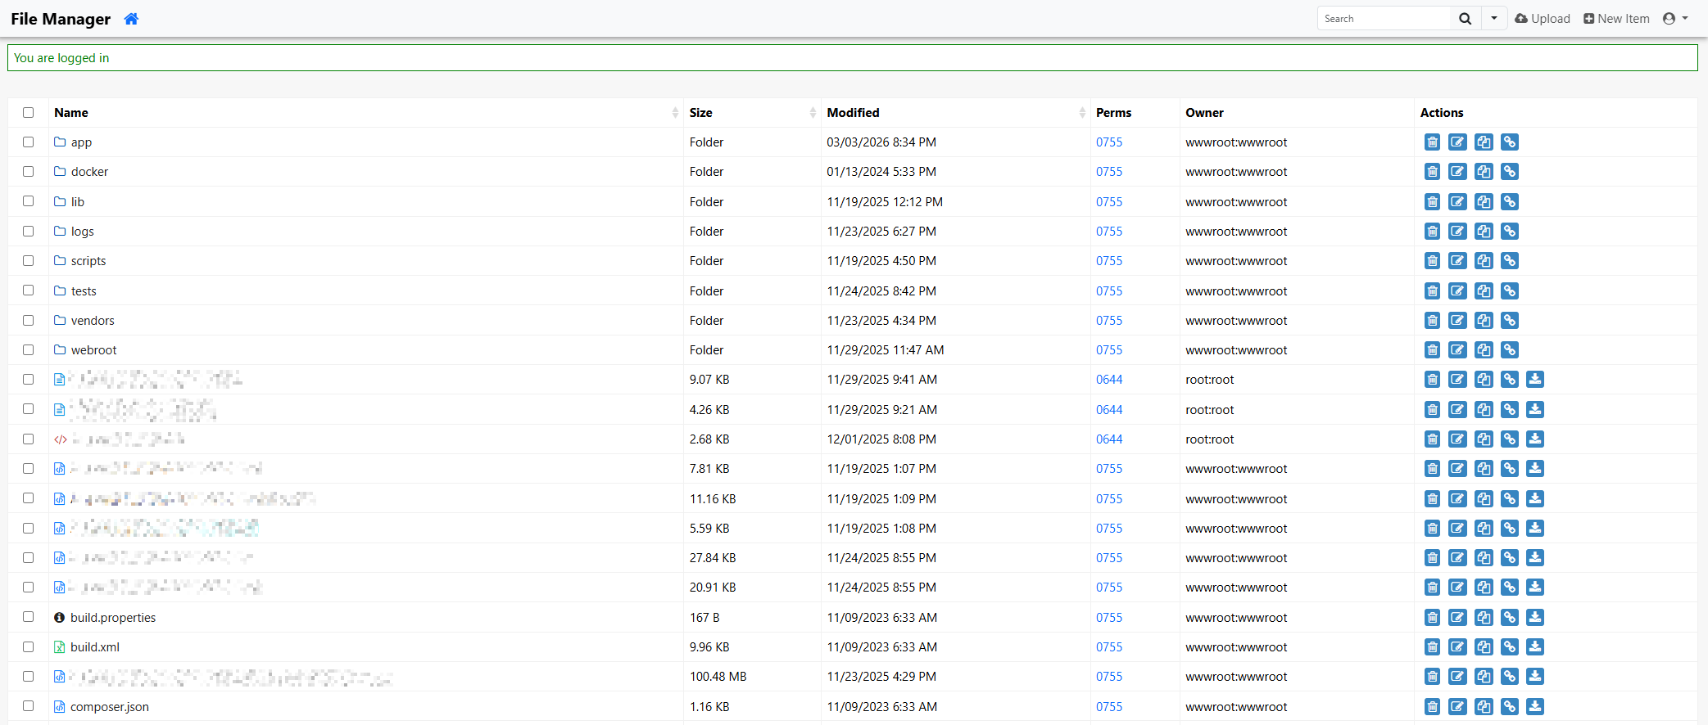Viewport: 1708px width, 725px height.
Task: Expand the advanced search dropdown arrow
Action: [1494, 19]
